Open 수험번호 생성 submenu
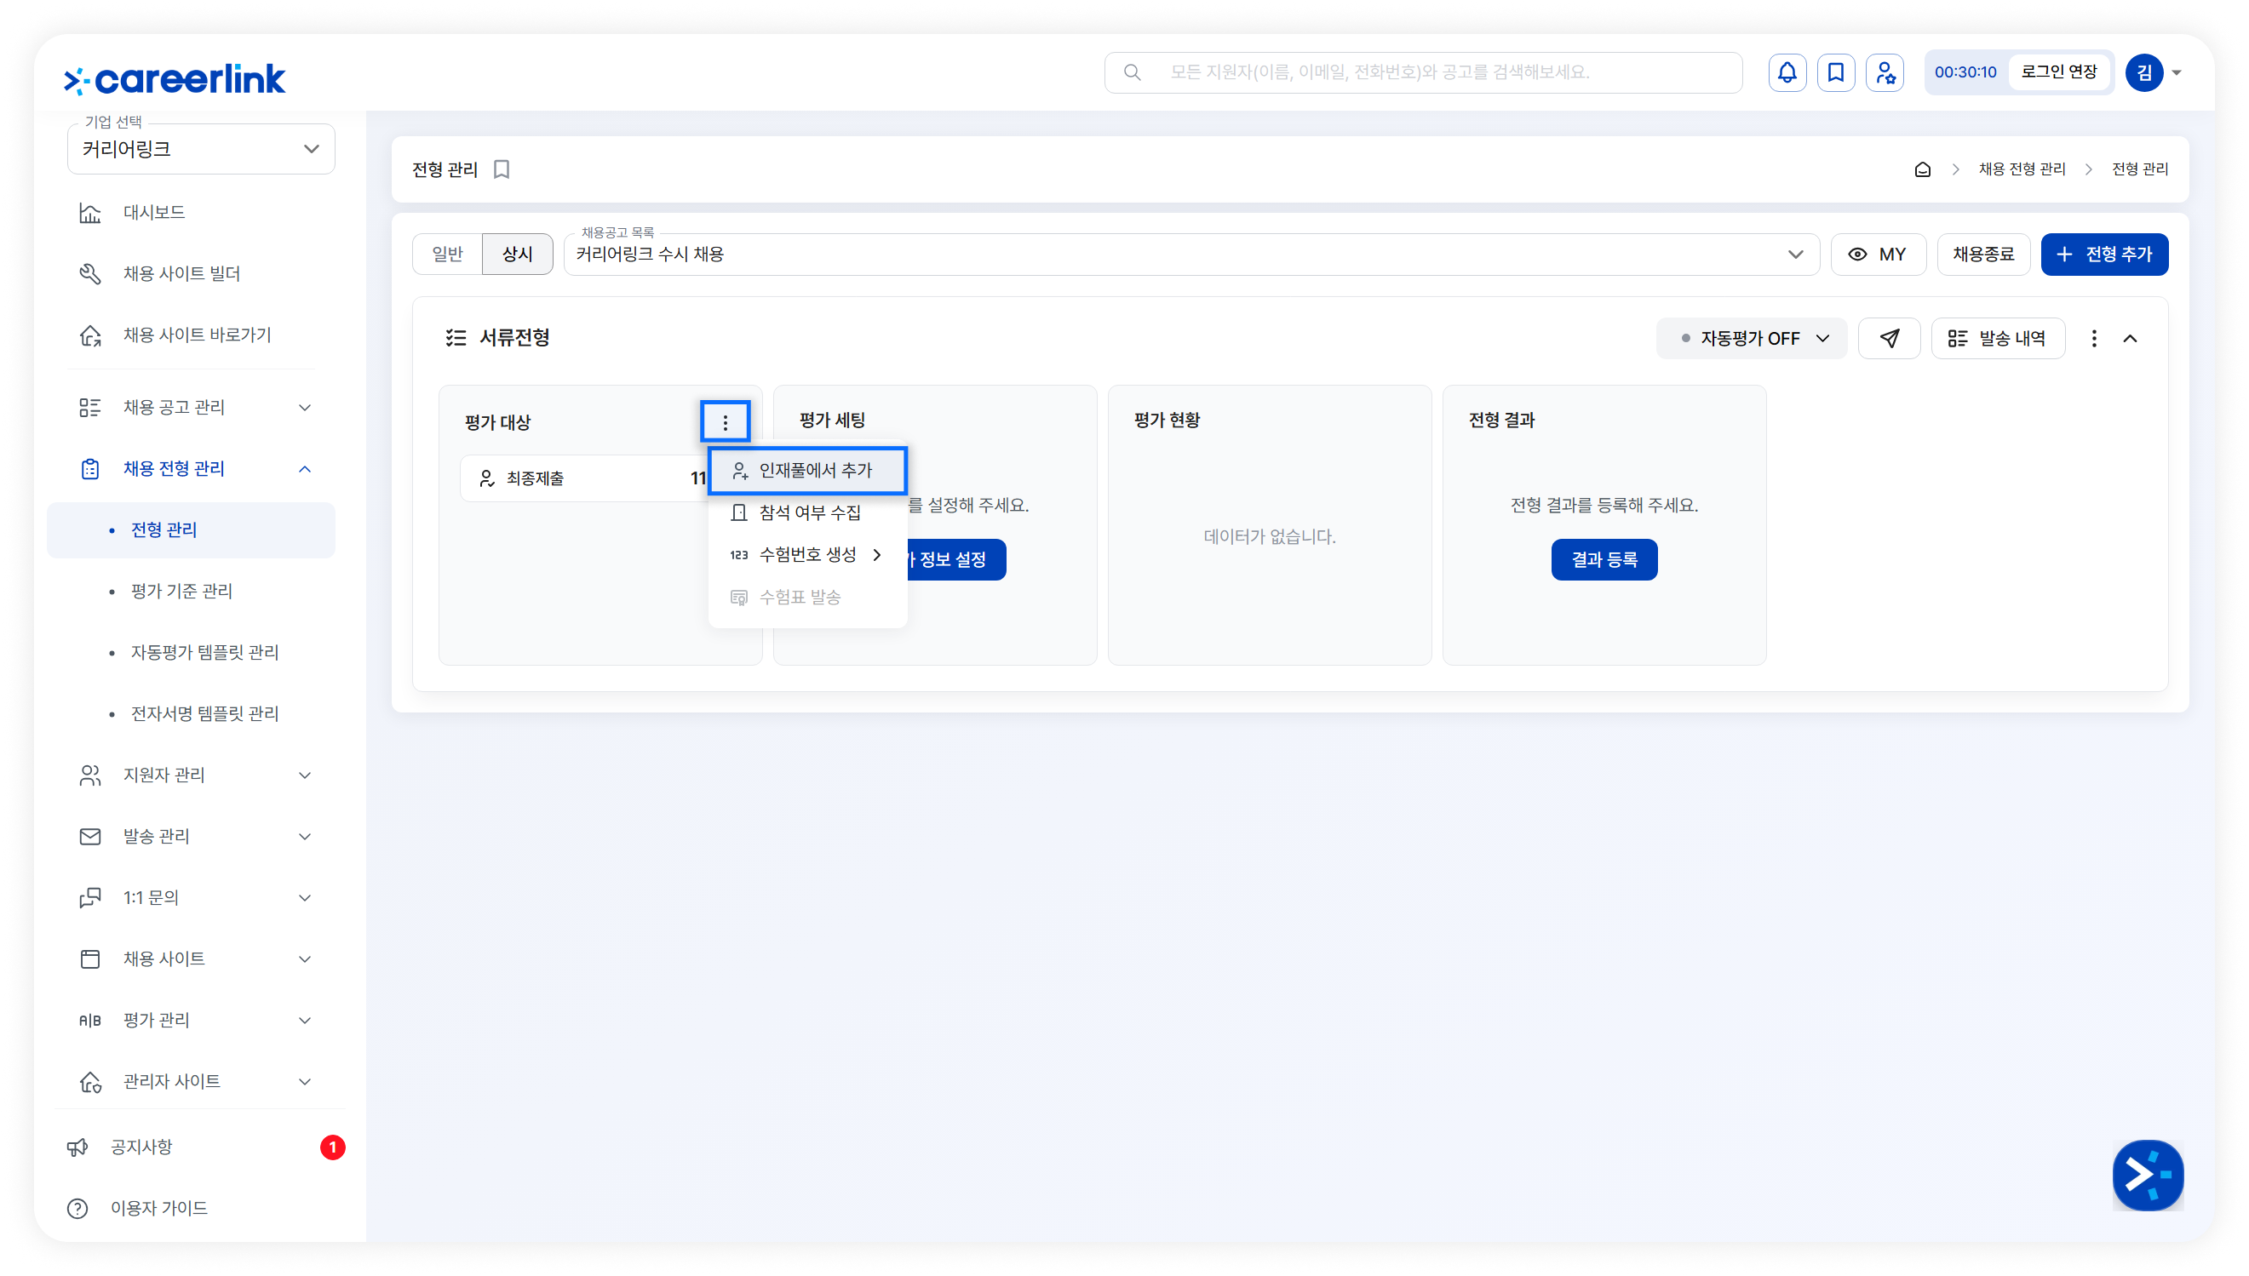This screenshot has width=2249, height=1276. click(807, 555)
